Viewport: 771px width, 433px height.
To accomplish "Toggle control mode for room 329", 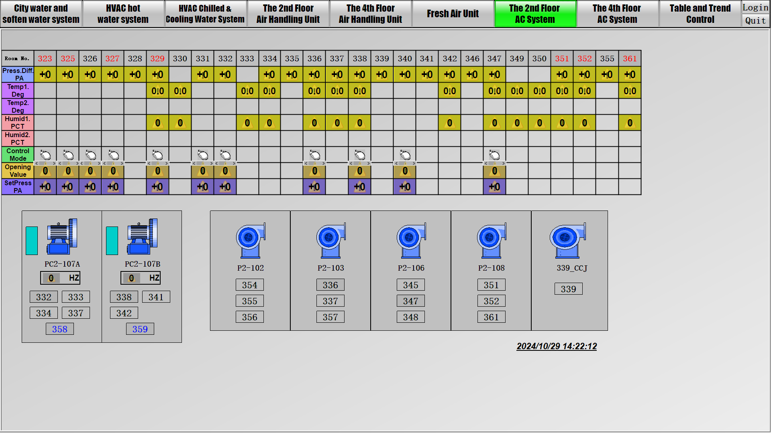I will [157, 155].
